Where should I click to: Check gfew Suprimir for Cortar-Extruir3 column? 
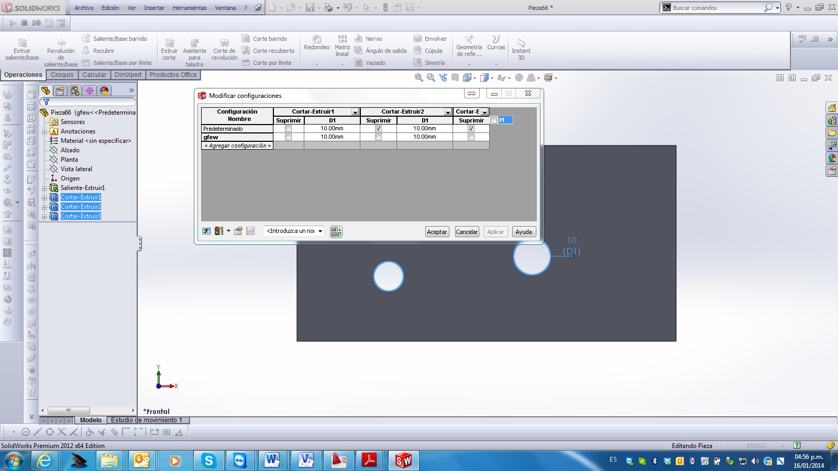(x=471, y=137)
